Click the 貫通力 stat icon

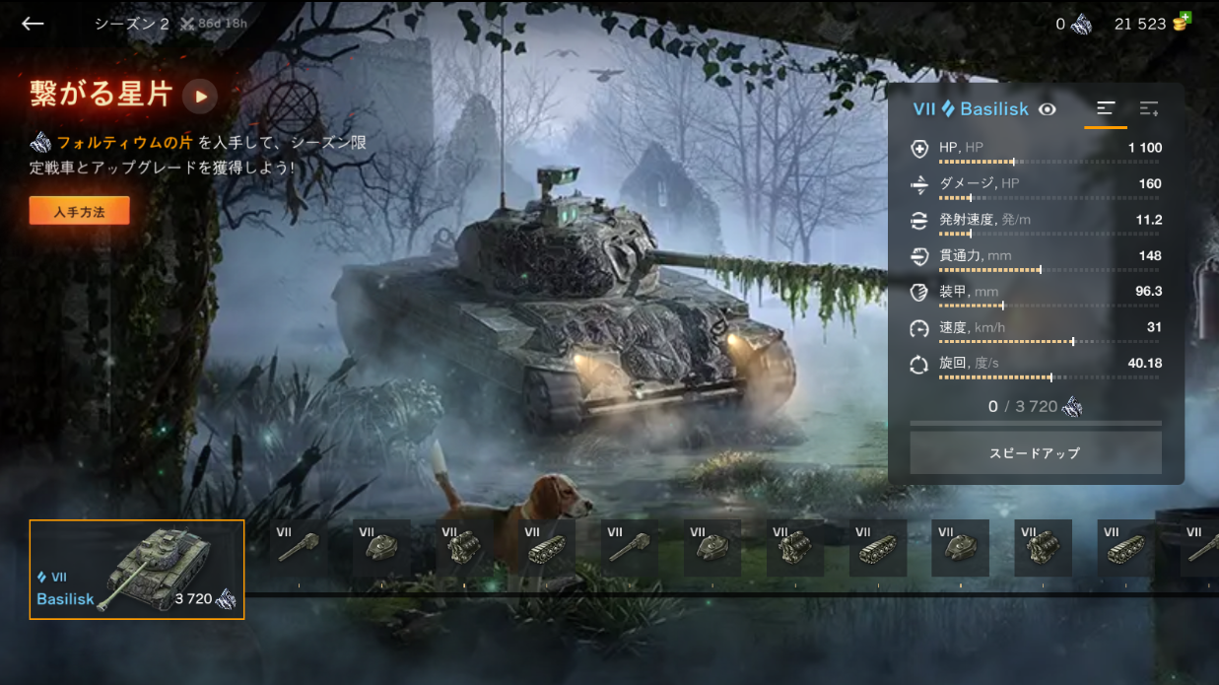click(919, 256)
